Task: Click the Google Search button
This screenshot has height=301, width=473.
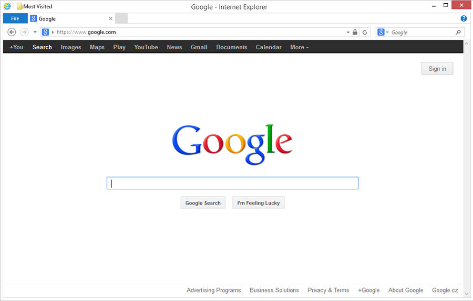Action: tap(203, 203)
